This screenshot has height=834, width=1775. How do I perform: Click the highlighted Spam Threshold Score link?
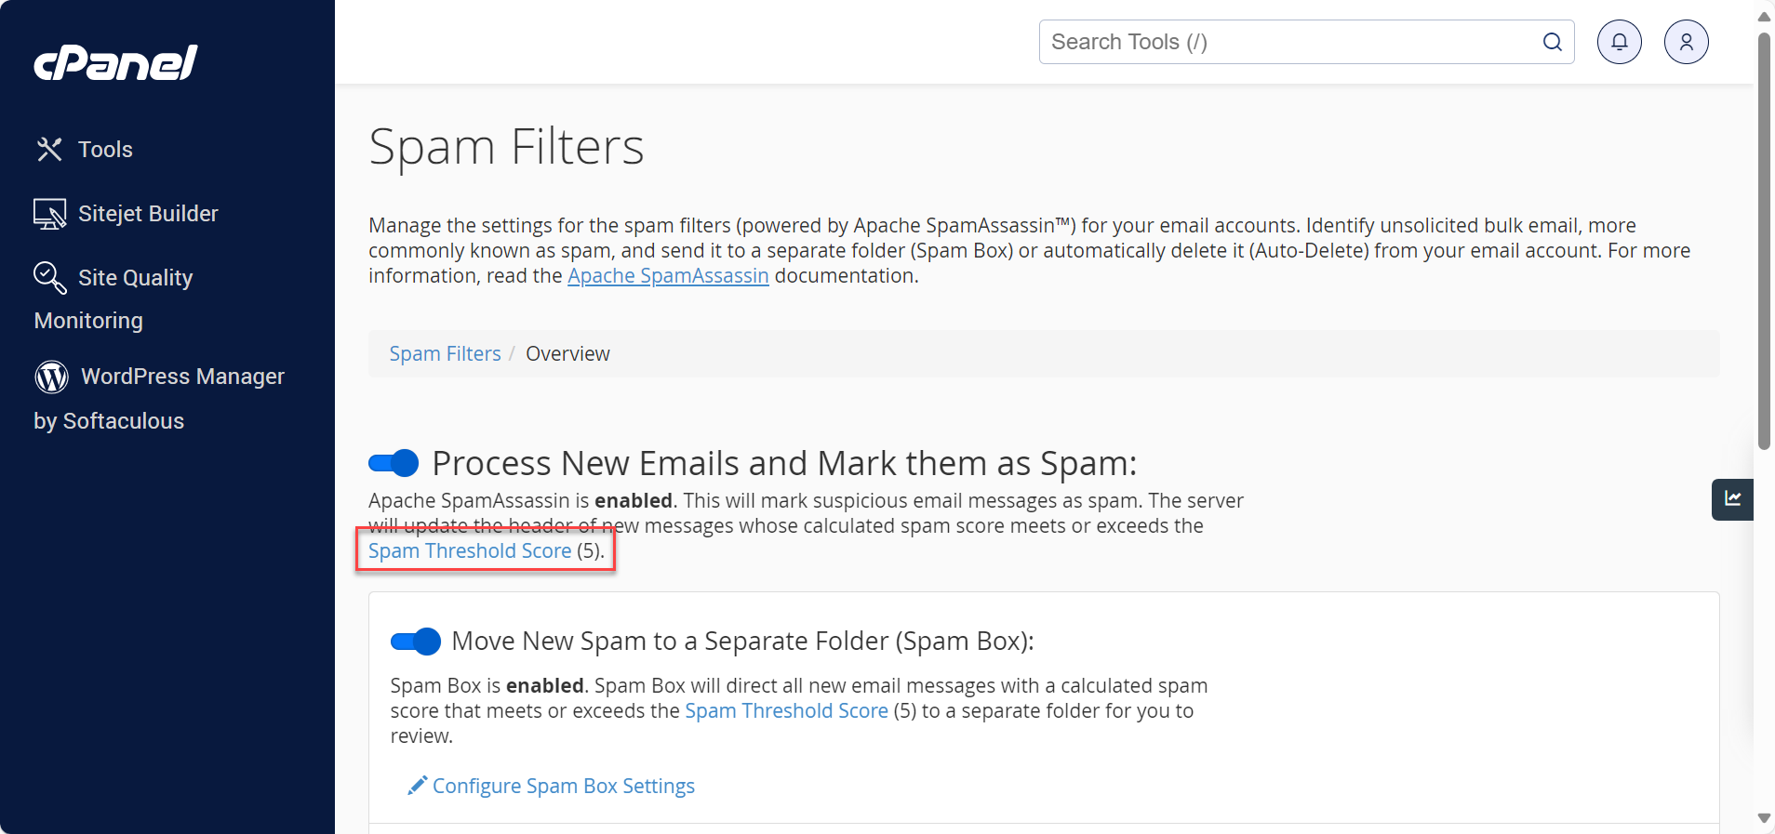coord(470,550)
